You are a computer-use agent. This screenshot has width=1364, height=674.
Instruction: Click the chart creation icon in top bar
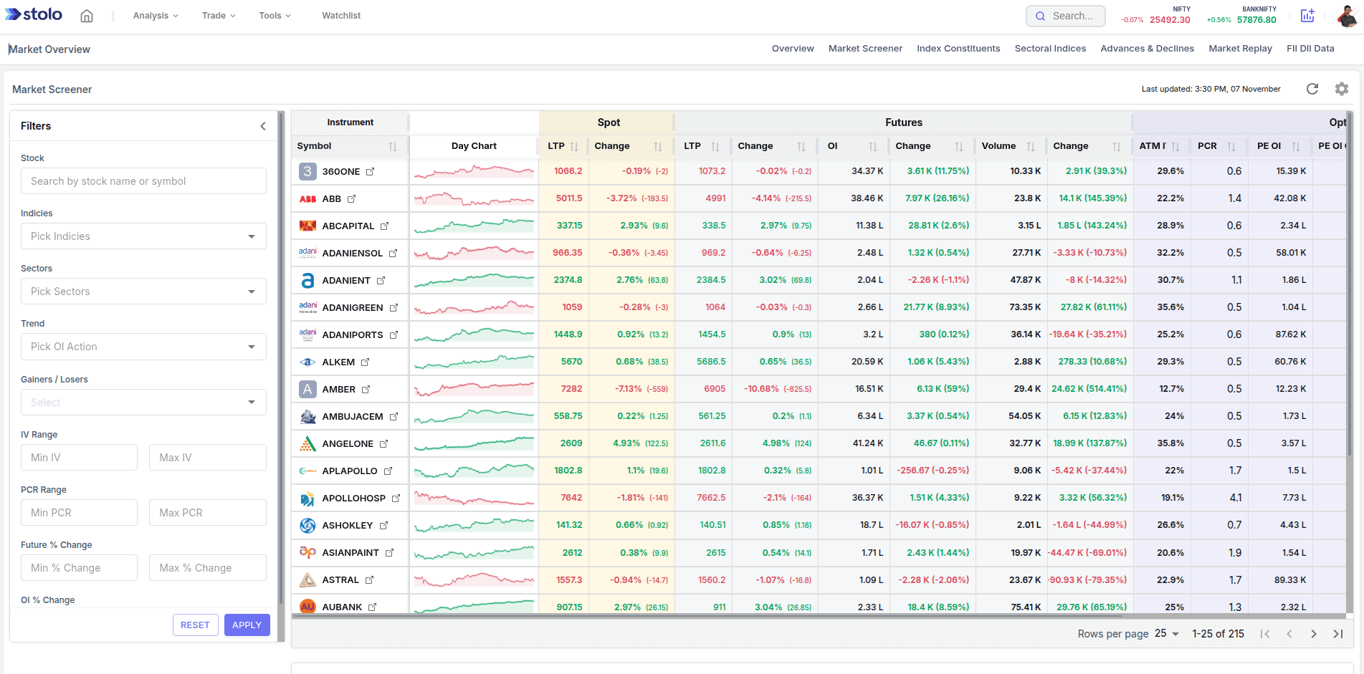(1307, 15)
